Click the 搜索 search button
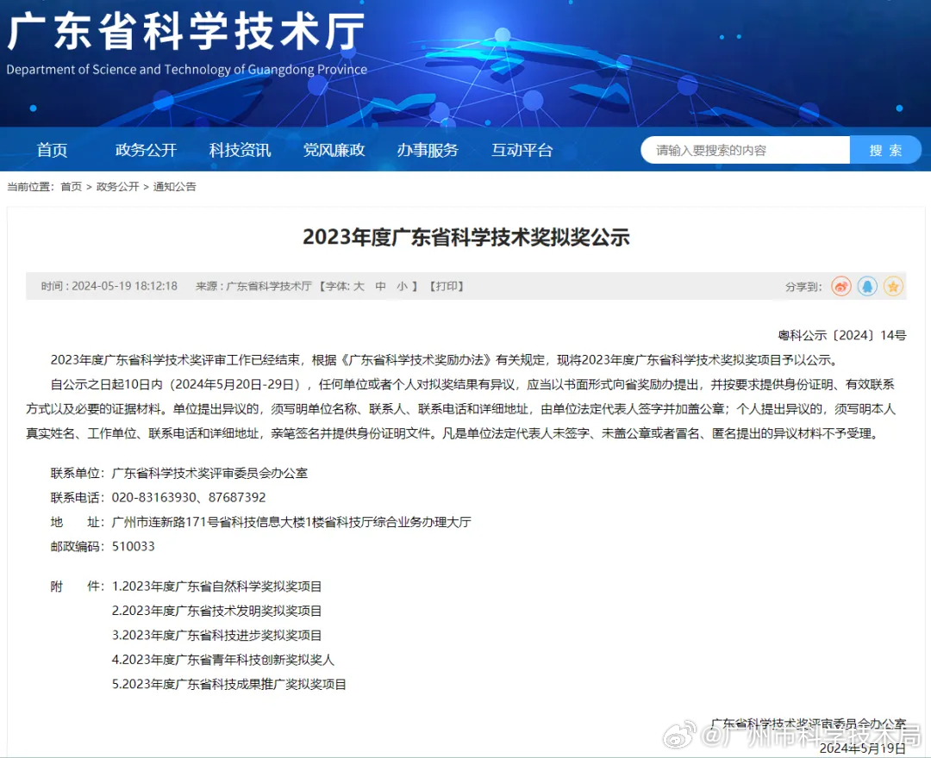This screenshot has height=758, width=931. point(885,149)
